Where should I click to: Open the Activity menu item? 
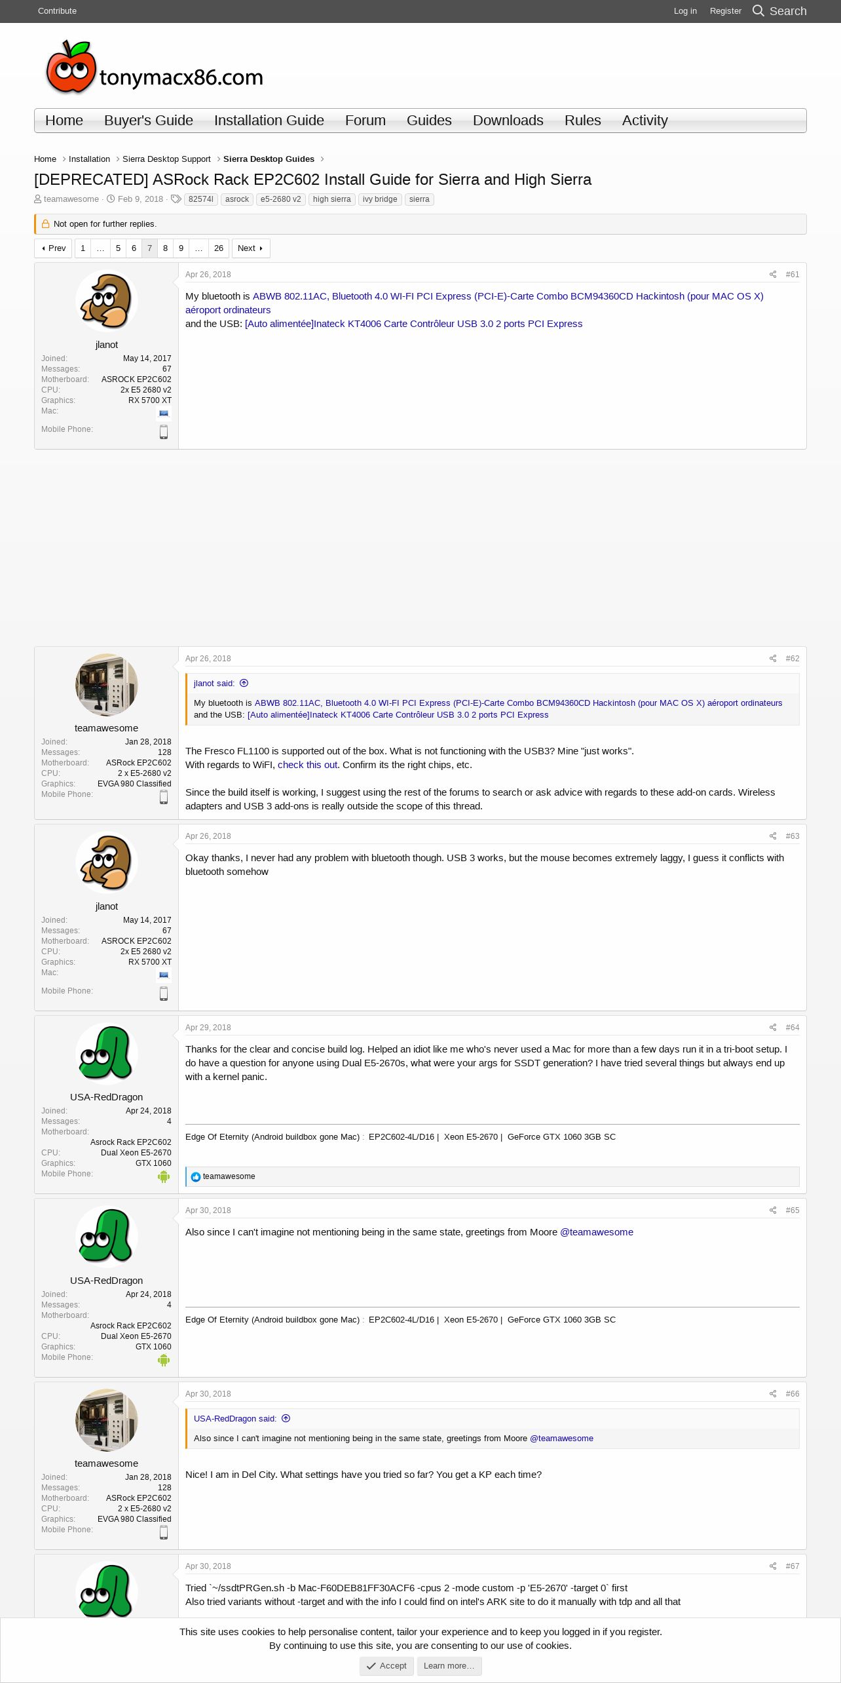(x=645, y=121)
